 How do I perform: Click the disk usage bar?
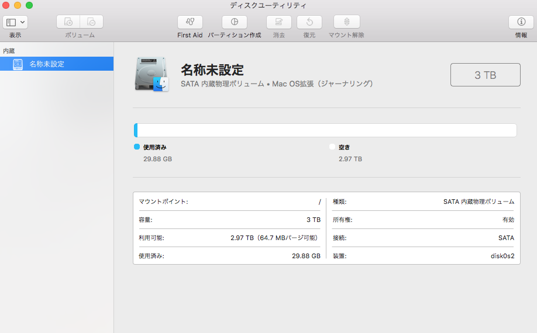coord(325,130)
